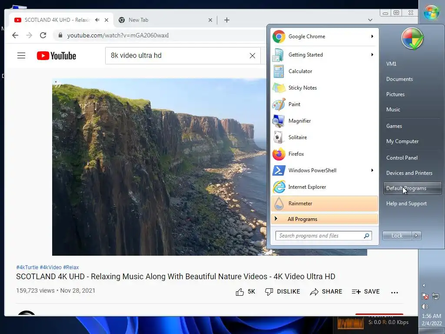
Task: Open the #4kVideo hashtag link
Action: pyautogui.click(x=50, y=267)
